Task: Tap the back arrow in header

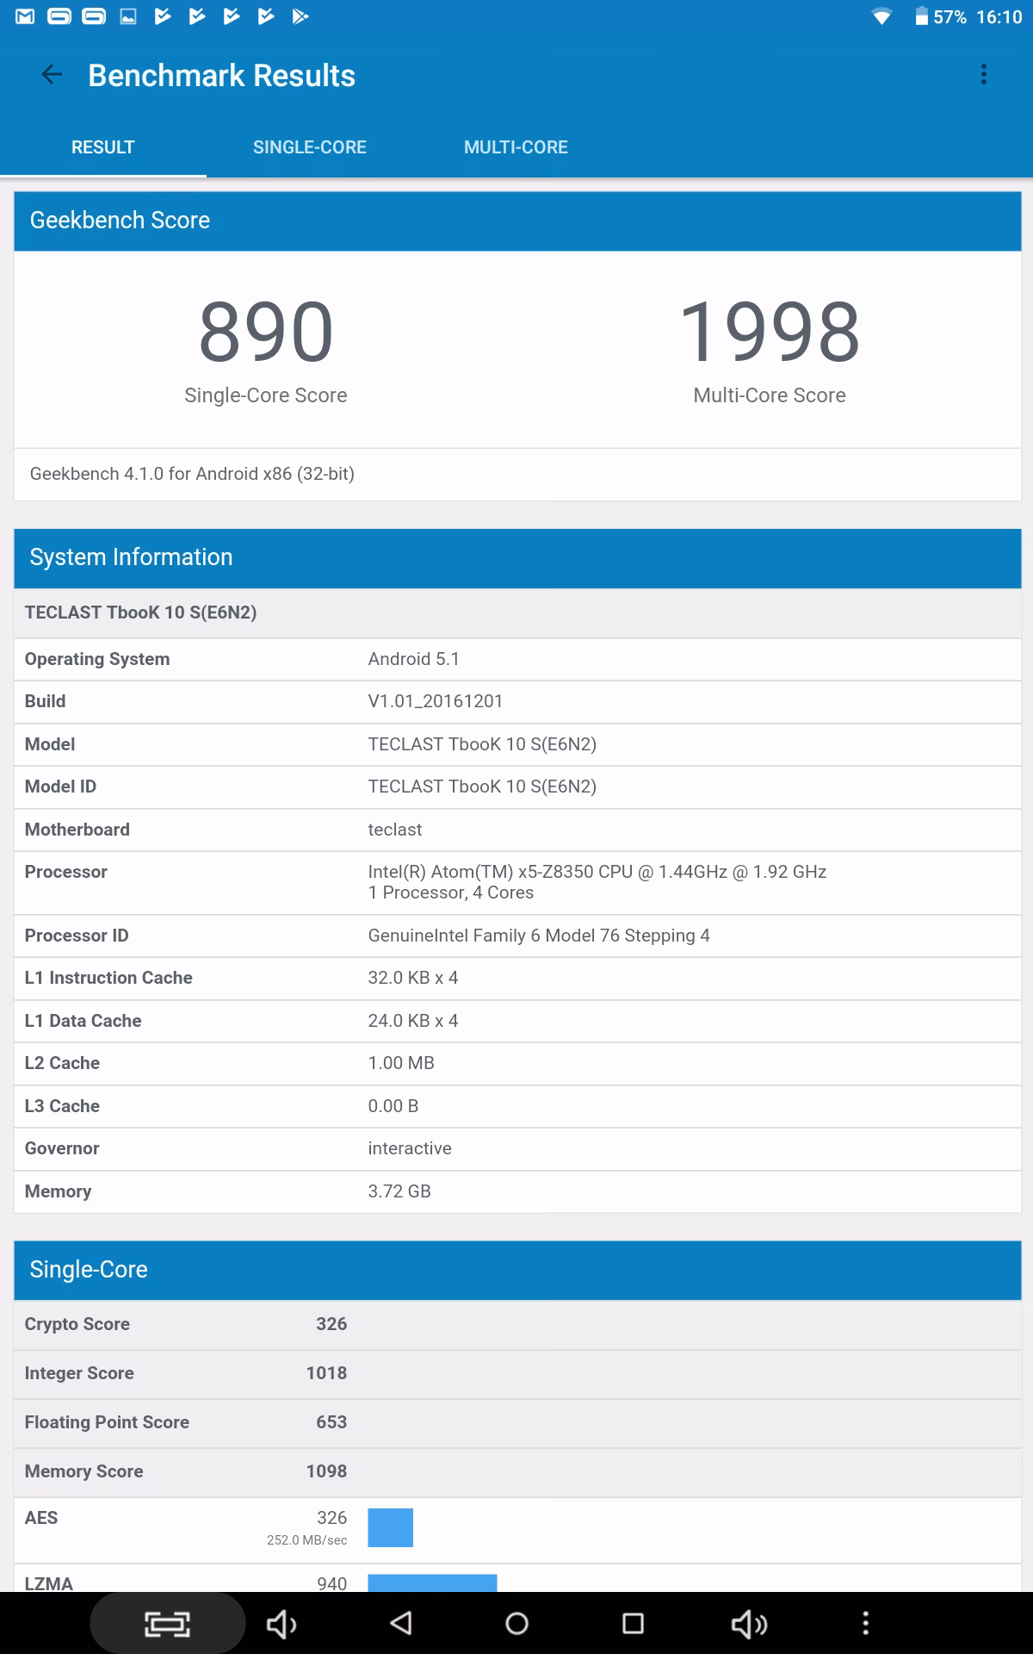Action: (x=52, y=75)
